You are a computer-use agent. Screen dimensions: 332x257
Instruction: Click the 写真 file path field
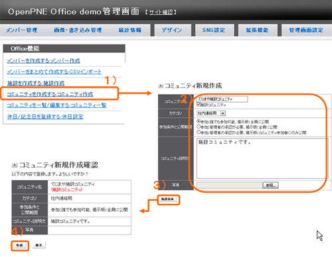[230, 185]
